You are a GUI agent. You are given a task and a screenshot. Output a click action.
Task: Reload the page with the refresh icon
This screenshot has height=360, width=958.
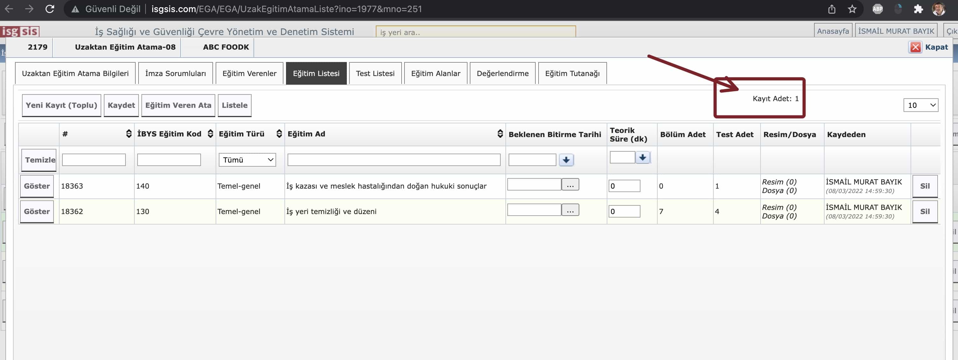tap(50, 9)
